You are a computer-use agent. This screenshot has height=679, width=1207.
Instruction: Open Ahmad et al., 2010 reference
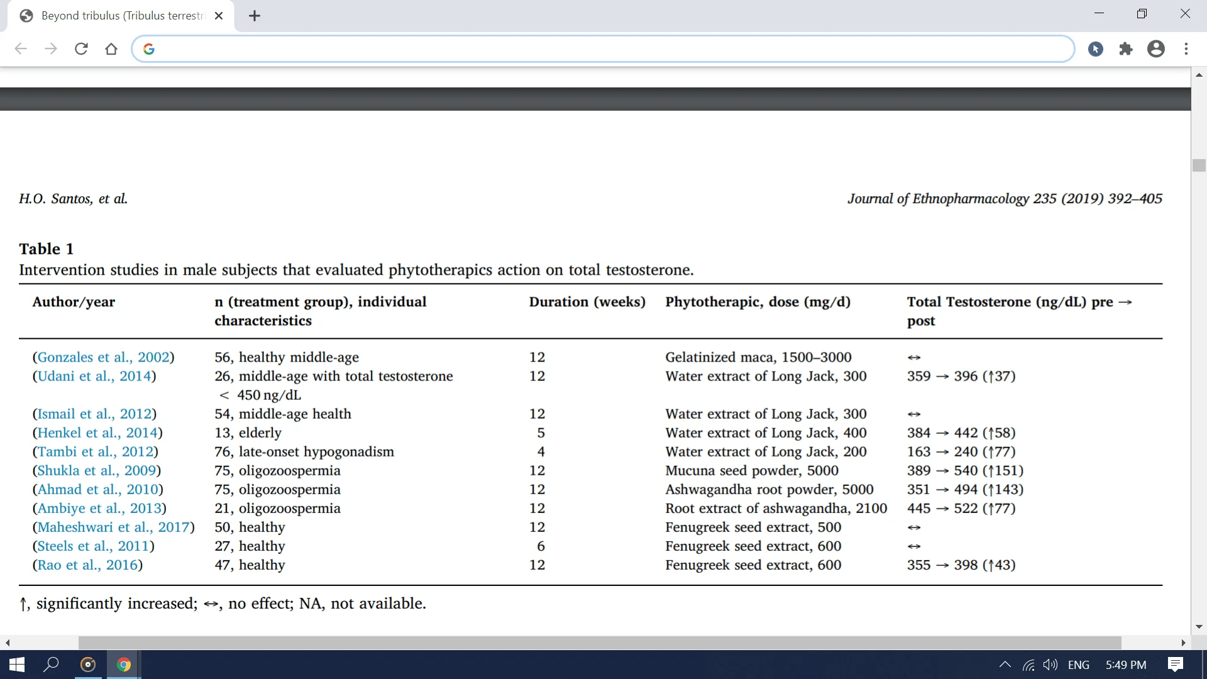point(98,489)
